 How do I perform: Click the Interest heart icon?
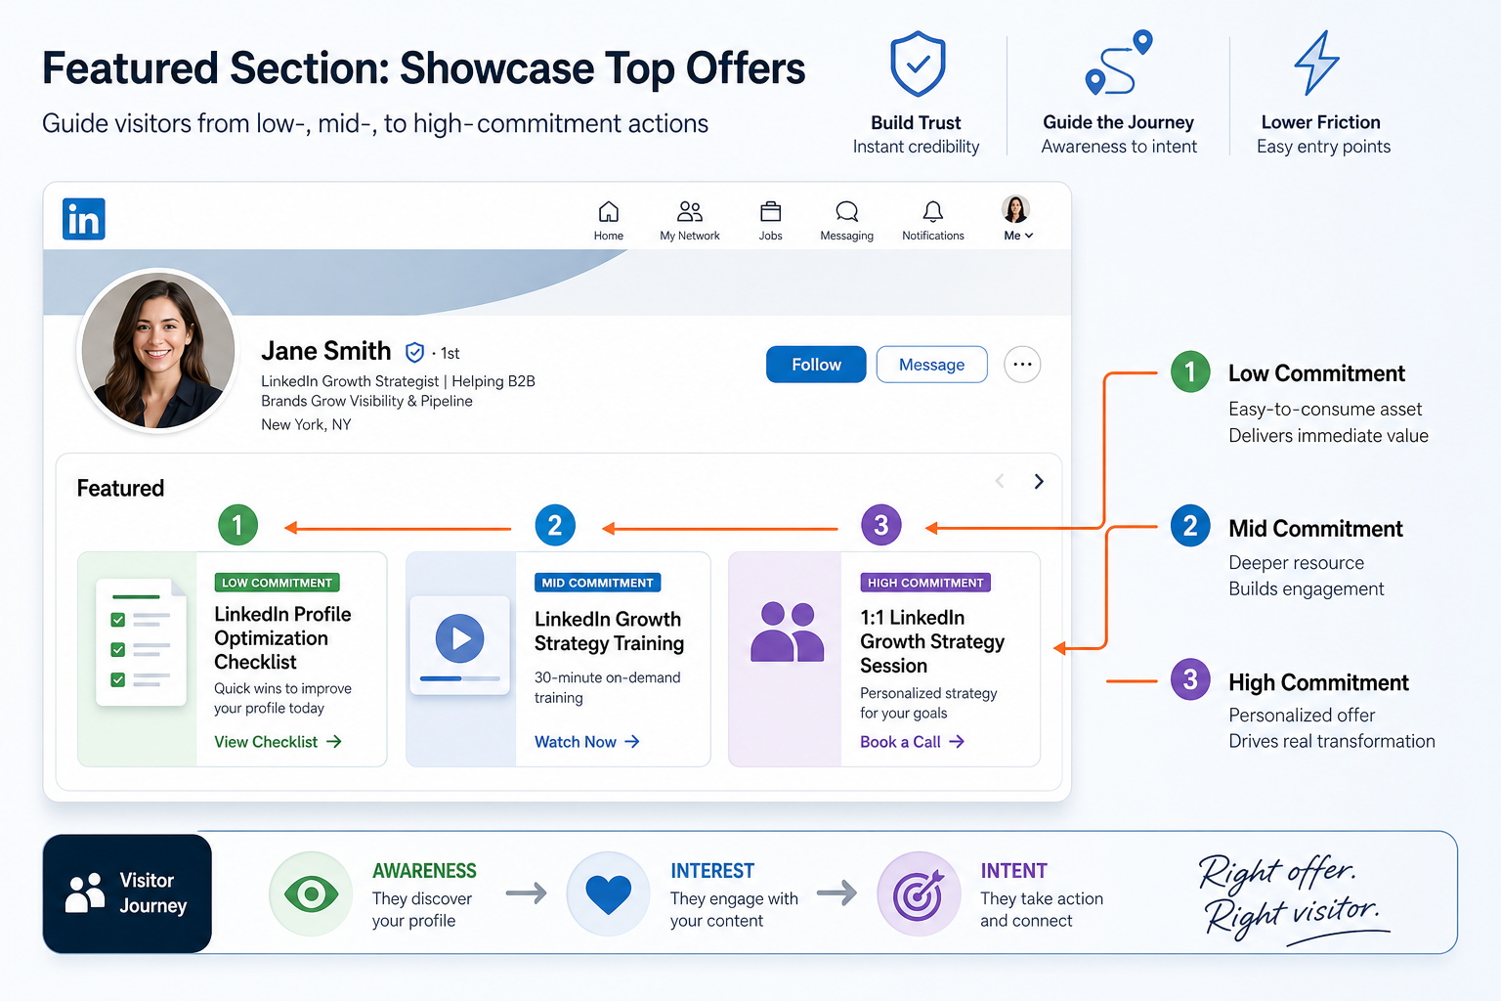pos(608,893)
